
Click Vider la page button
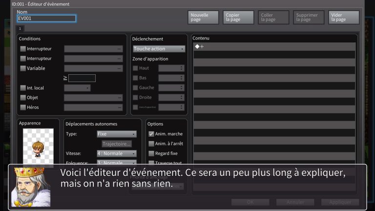coord(344,17)
